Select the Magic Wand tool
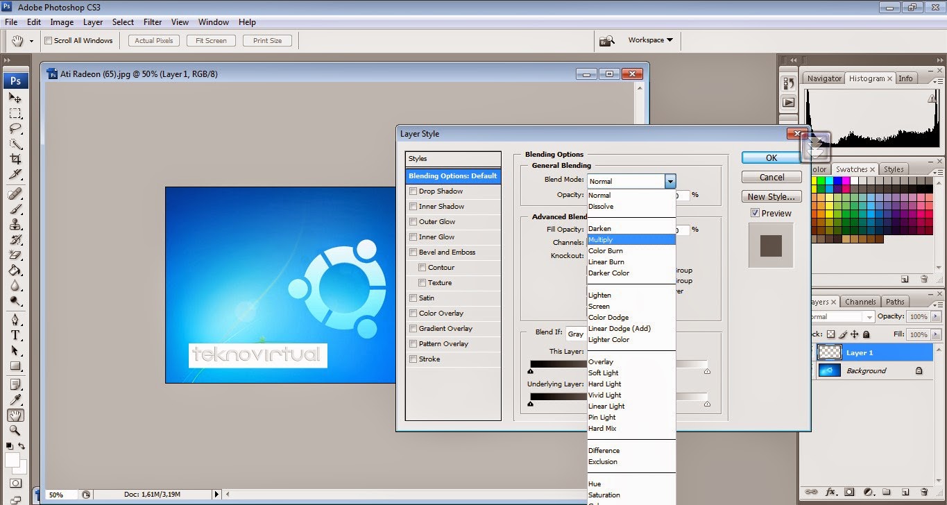947x505 pixels. 15,144
